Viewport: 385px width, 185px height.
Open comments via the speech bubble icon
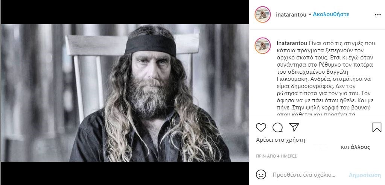click(x=278, y=128)
